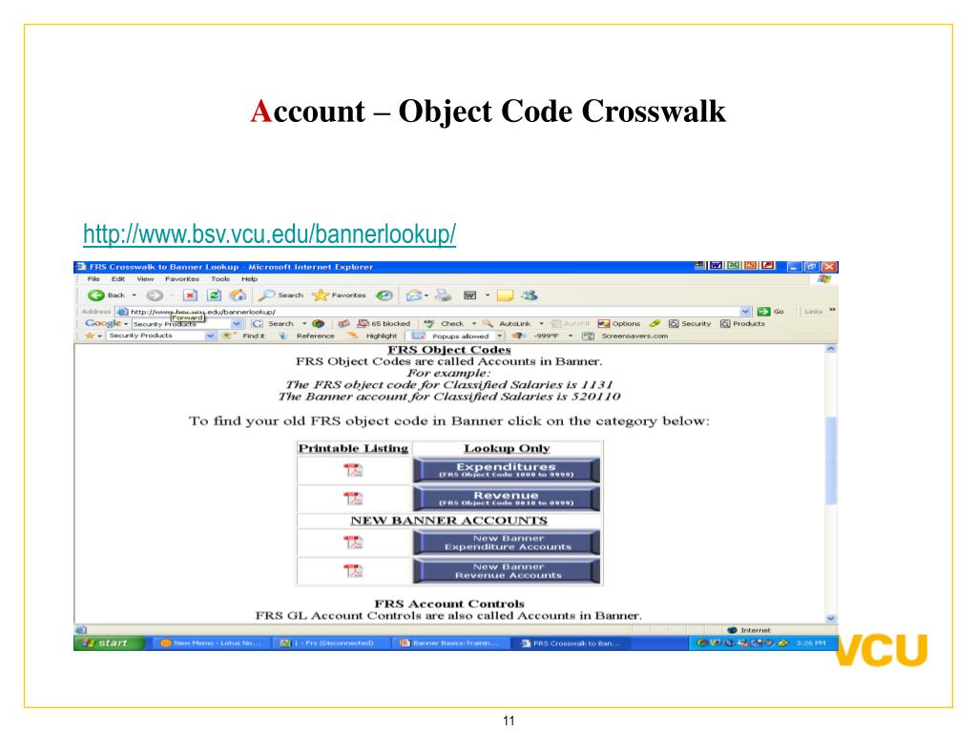Viewport: 977px width, 732px height.
Task: Open the Security Products combo dropdown
Action: pos(211,335)
